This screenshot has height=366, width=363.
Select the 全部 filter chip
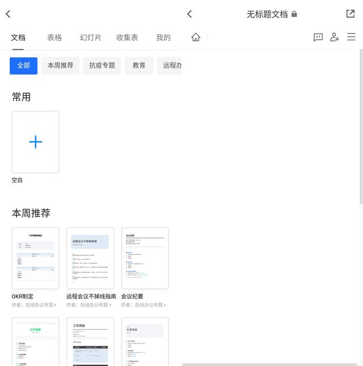(23, 65)
